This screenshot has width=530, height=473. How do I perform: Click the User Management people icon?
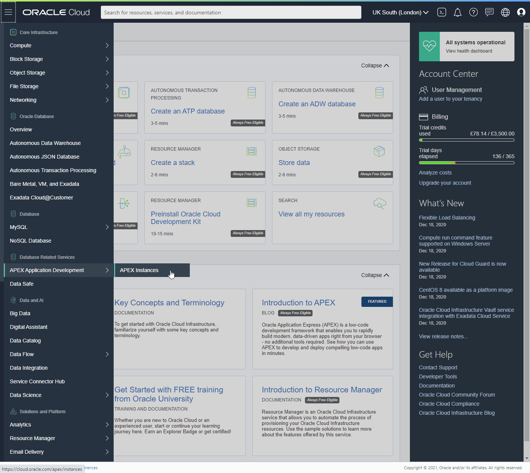click(x=424, y=90)
